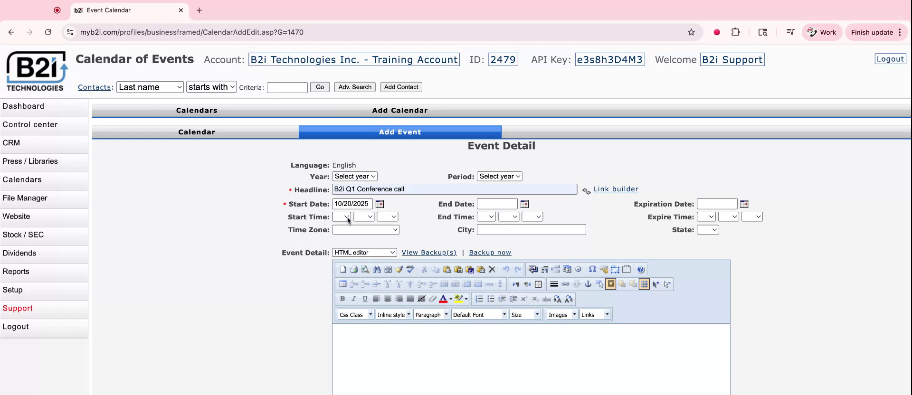The height and width of the screenshot is (395, 912).
Task: Click the Print icon in editor toolbar
Action: coord(354,269)
